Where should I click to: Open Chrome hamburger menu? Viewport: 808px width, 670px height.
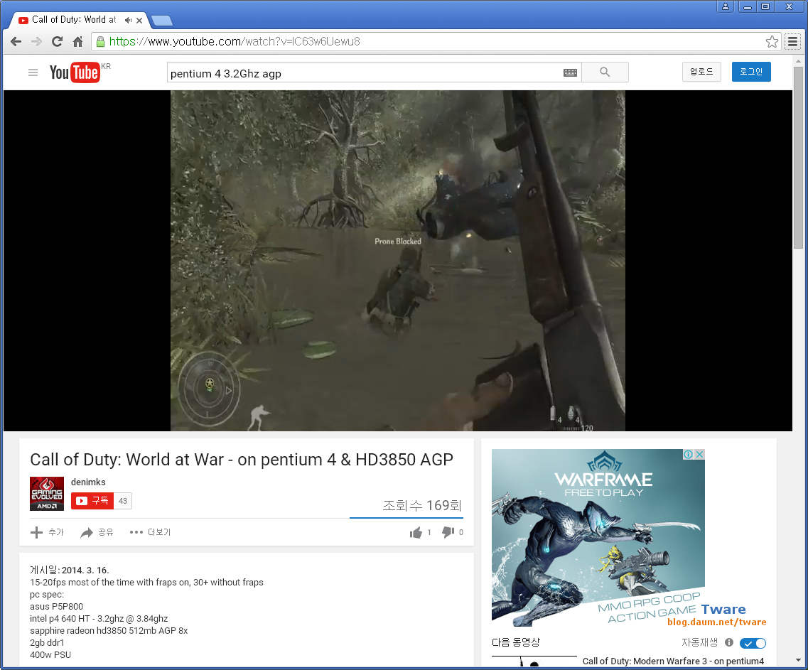792,42
